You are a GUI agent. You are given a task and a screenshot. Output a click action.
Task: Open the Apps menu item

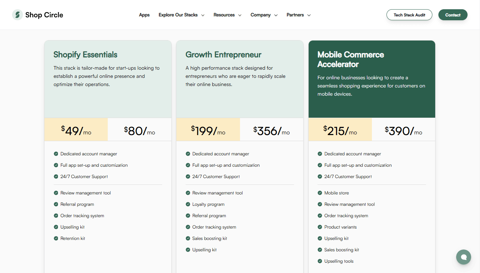pyautogui.click(x=144, y=15)
